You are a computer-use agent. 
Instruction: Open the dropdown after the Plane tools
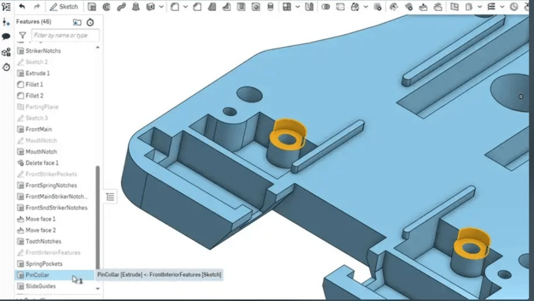(480, 7)
